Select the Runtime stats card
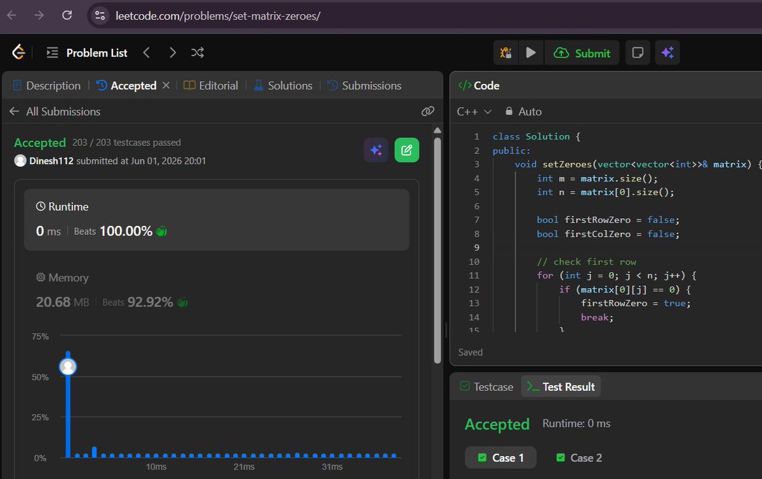Image resolution: width=762 pixels, height=479 pixels. pyautogui.click(x=217, y=220)
